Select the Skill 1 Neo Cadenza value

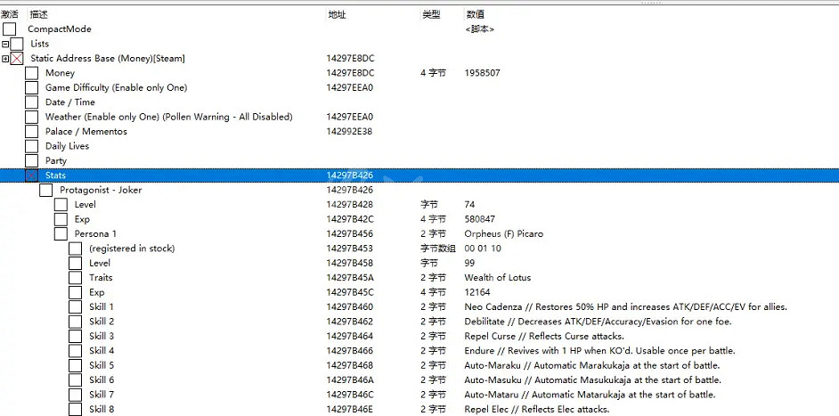(x=625, y=307)
